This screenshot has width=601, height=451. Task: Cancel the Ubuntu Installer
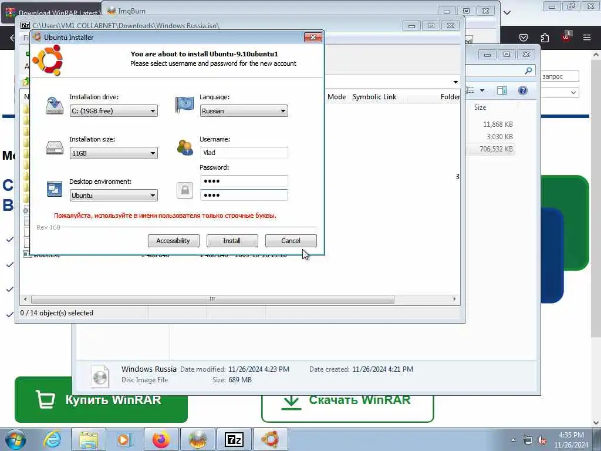click(x=291, y=241)
